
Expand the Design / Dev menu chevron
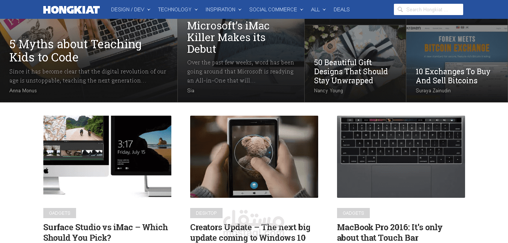[149, 10]
